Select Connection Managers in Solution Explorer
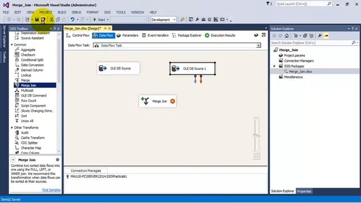The width and height of the screenshot is (361, 203). click(298, 61)
